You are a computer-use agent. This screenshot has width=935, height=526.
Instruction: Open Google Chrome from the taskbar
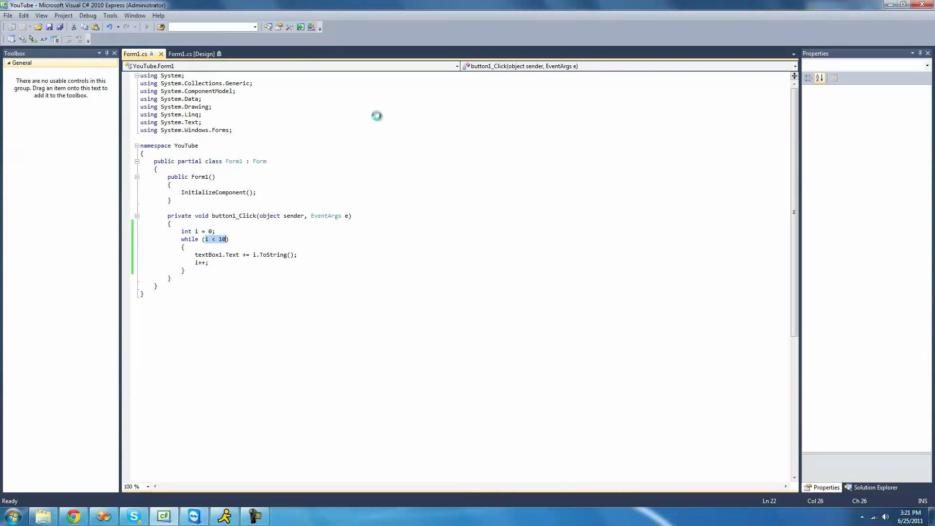click(74, 516)
